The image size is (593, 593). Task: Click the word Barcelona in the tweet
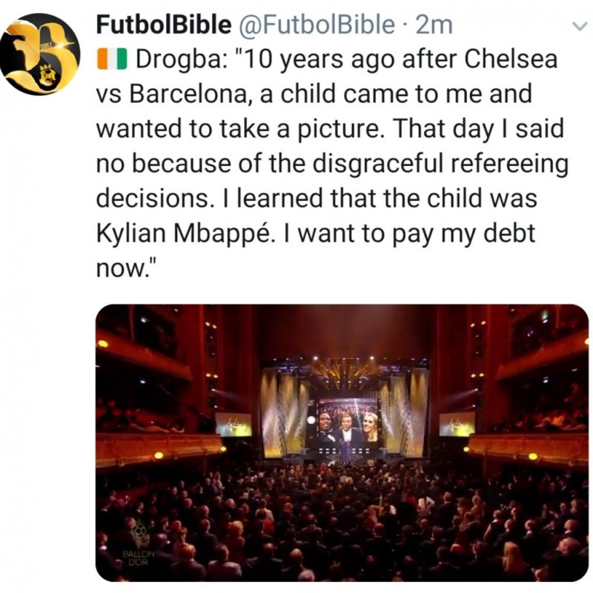click(191, 94)
